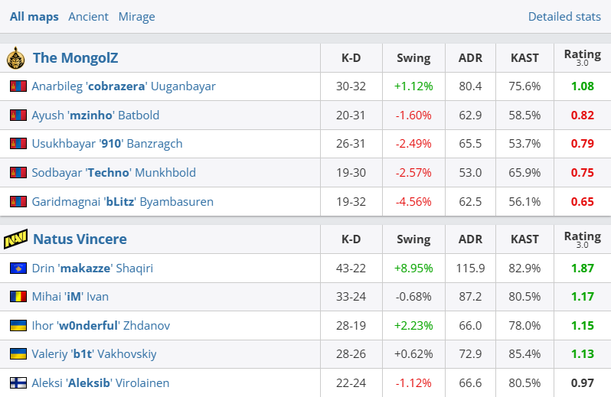The image size is (611, 397).
Task: Open the Detailed stats link
Action: pyautogui.click(x=564, y=16)
